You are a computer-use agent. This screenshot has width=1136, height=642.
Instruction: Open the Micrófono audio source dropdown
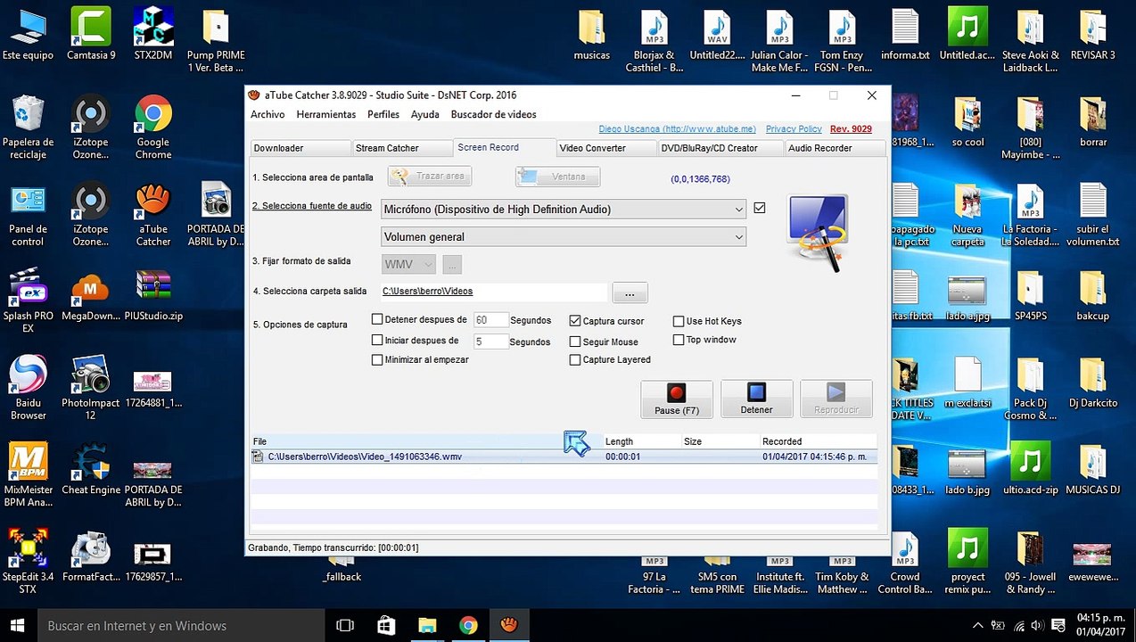tap(564, 209)
